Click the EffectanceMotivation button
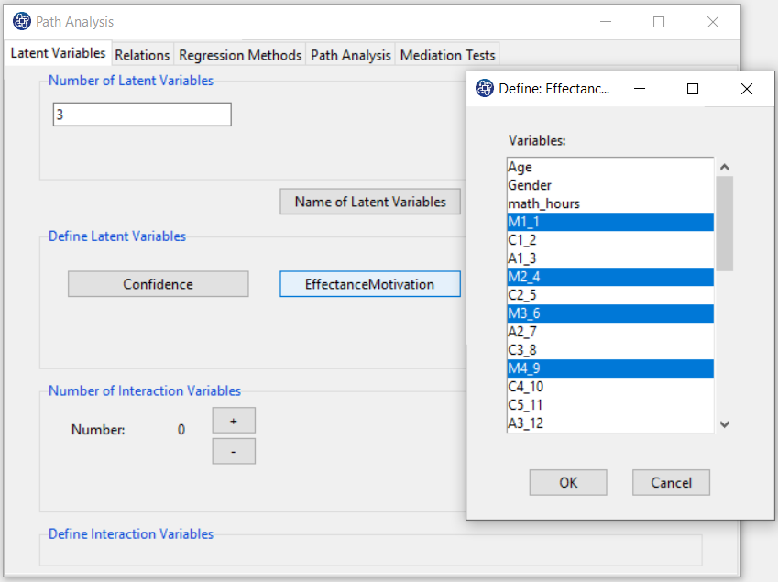The width and height of the screenshot is (778, 582). coord(370,284)
